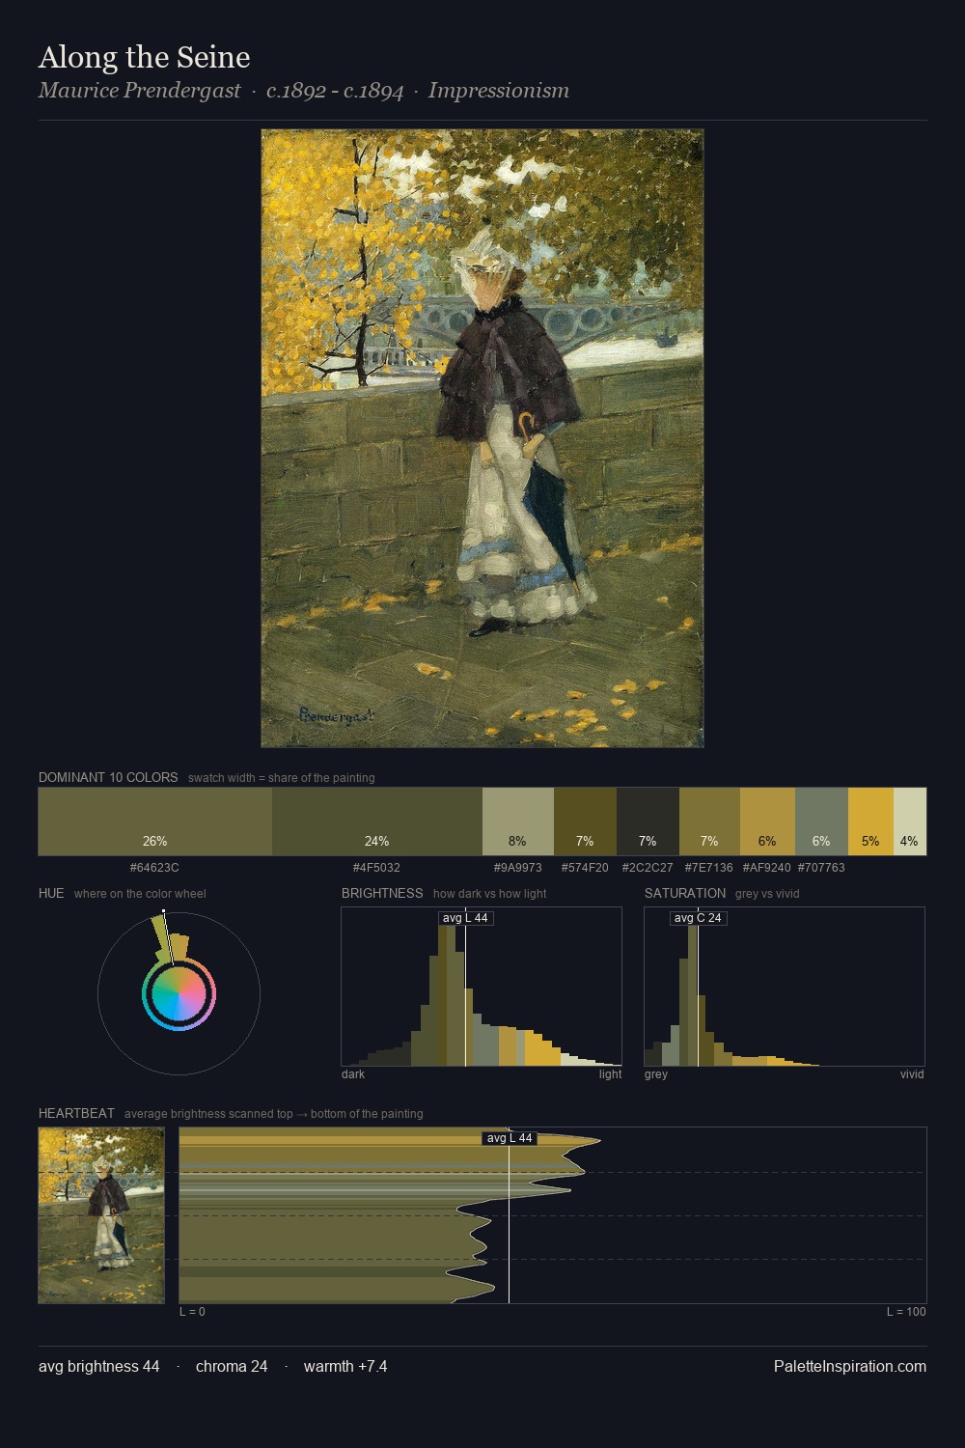Click the 'Impressionism' style label
This screenshot has height=1448, width=965.
pos(499,91)
